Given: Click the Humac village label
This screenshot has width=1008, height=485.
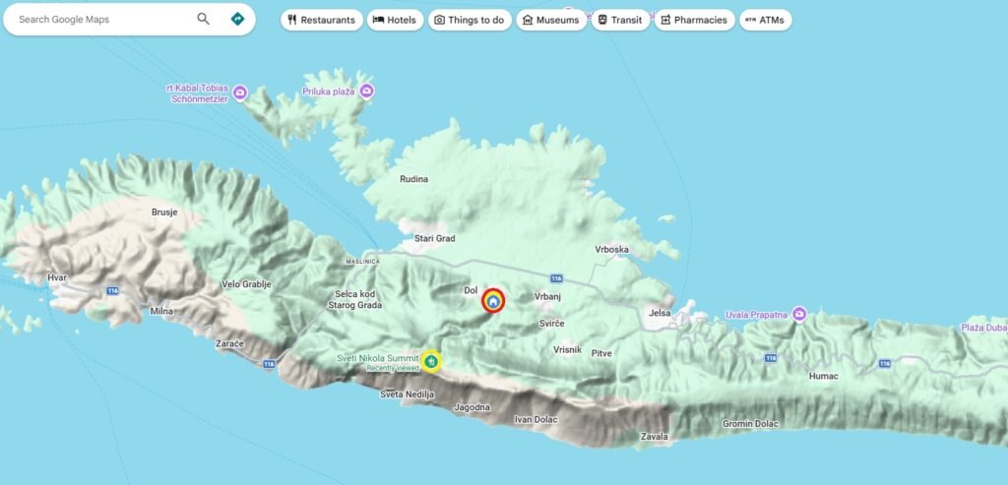Looking at the screenshot, I should coord(824,376).
